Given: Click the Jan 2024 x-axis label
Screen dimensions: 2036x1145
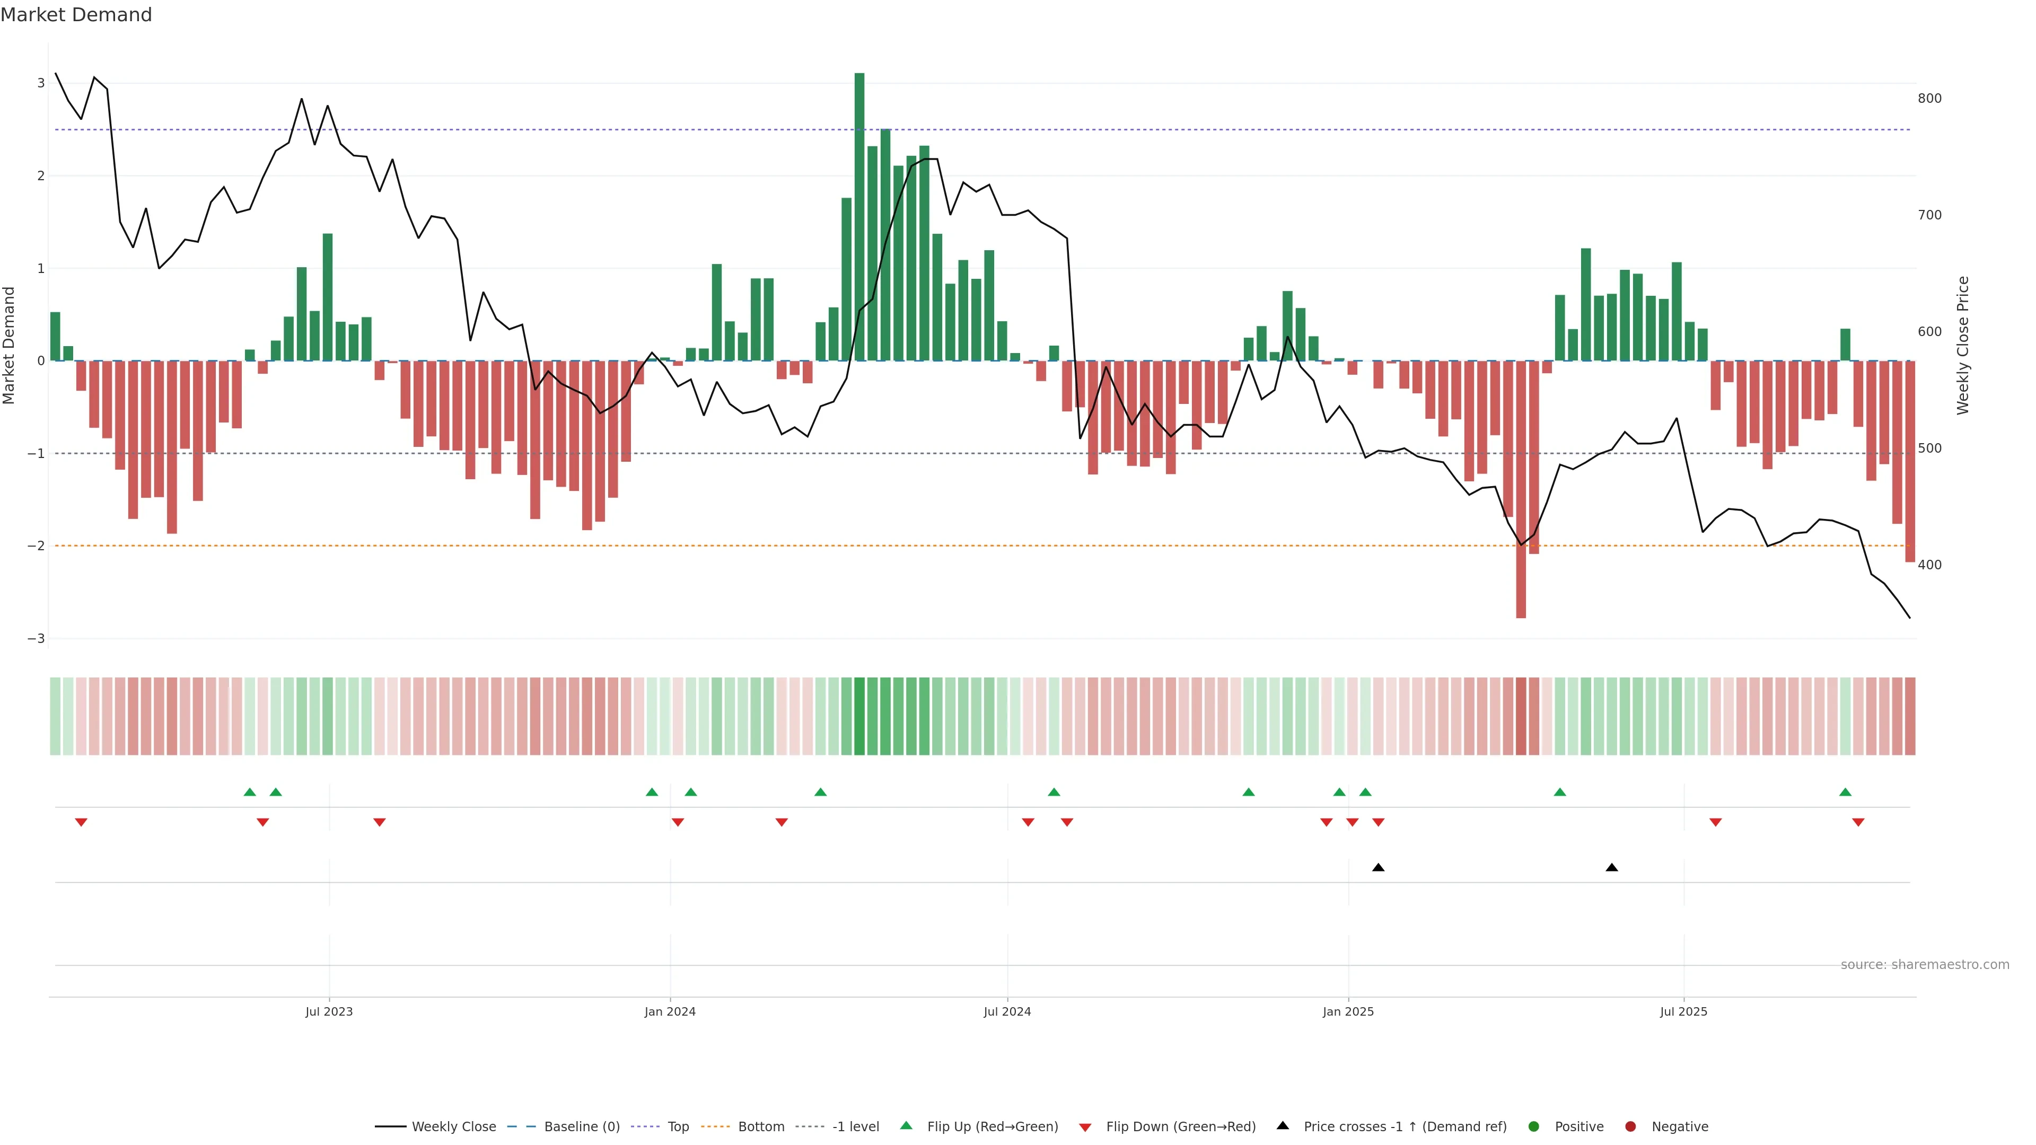Looking at the screenshot, I should point(670,1011).
